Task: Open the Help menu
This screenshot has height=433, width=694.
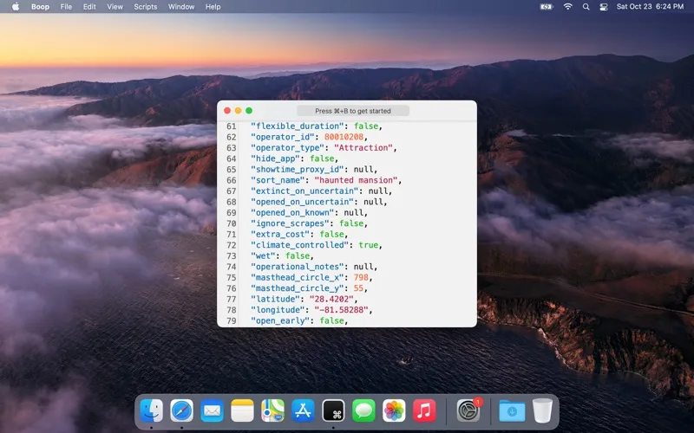Action: click(213, 7)
